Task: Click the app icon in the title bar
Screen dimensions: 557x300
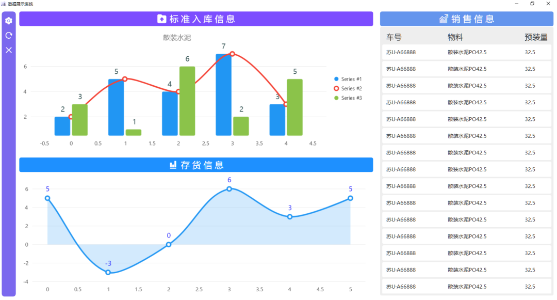Action: (4, 4)
